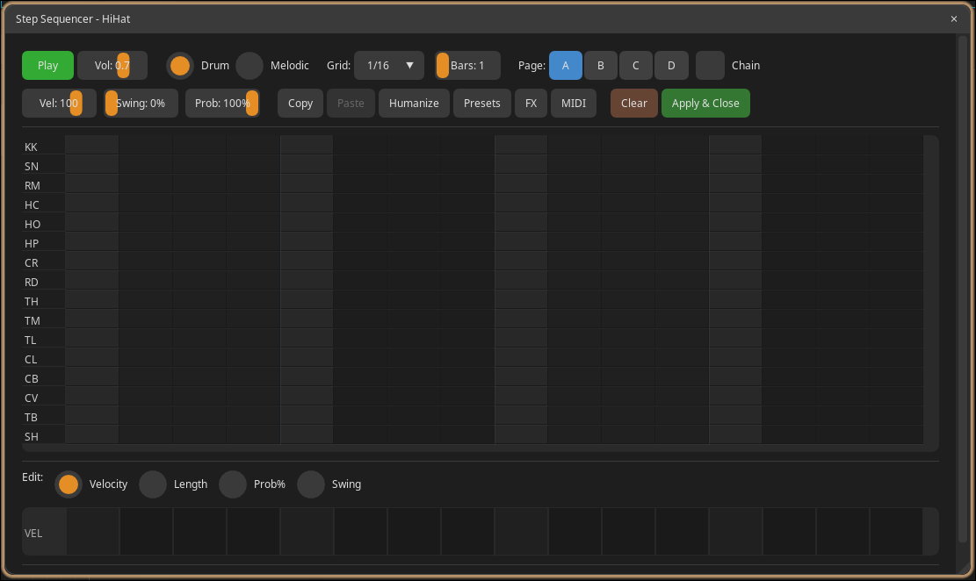Screen dimensions: 976x581
Task: Switch to pattern Page B
Action: (601, 65)
